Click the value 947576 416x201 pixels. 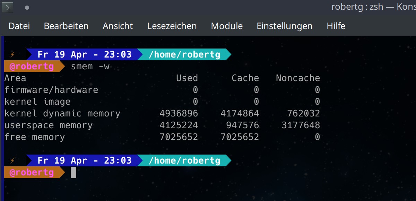tap(243, 125)
